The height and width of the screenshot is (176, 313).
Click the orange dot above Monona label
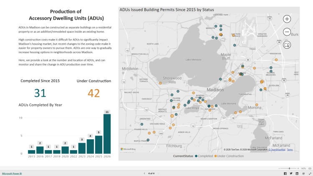click(257, 105)
